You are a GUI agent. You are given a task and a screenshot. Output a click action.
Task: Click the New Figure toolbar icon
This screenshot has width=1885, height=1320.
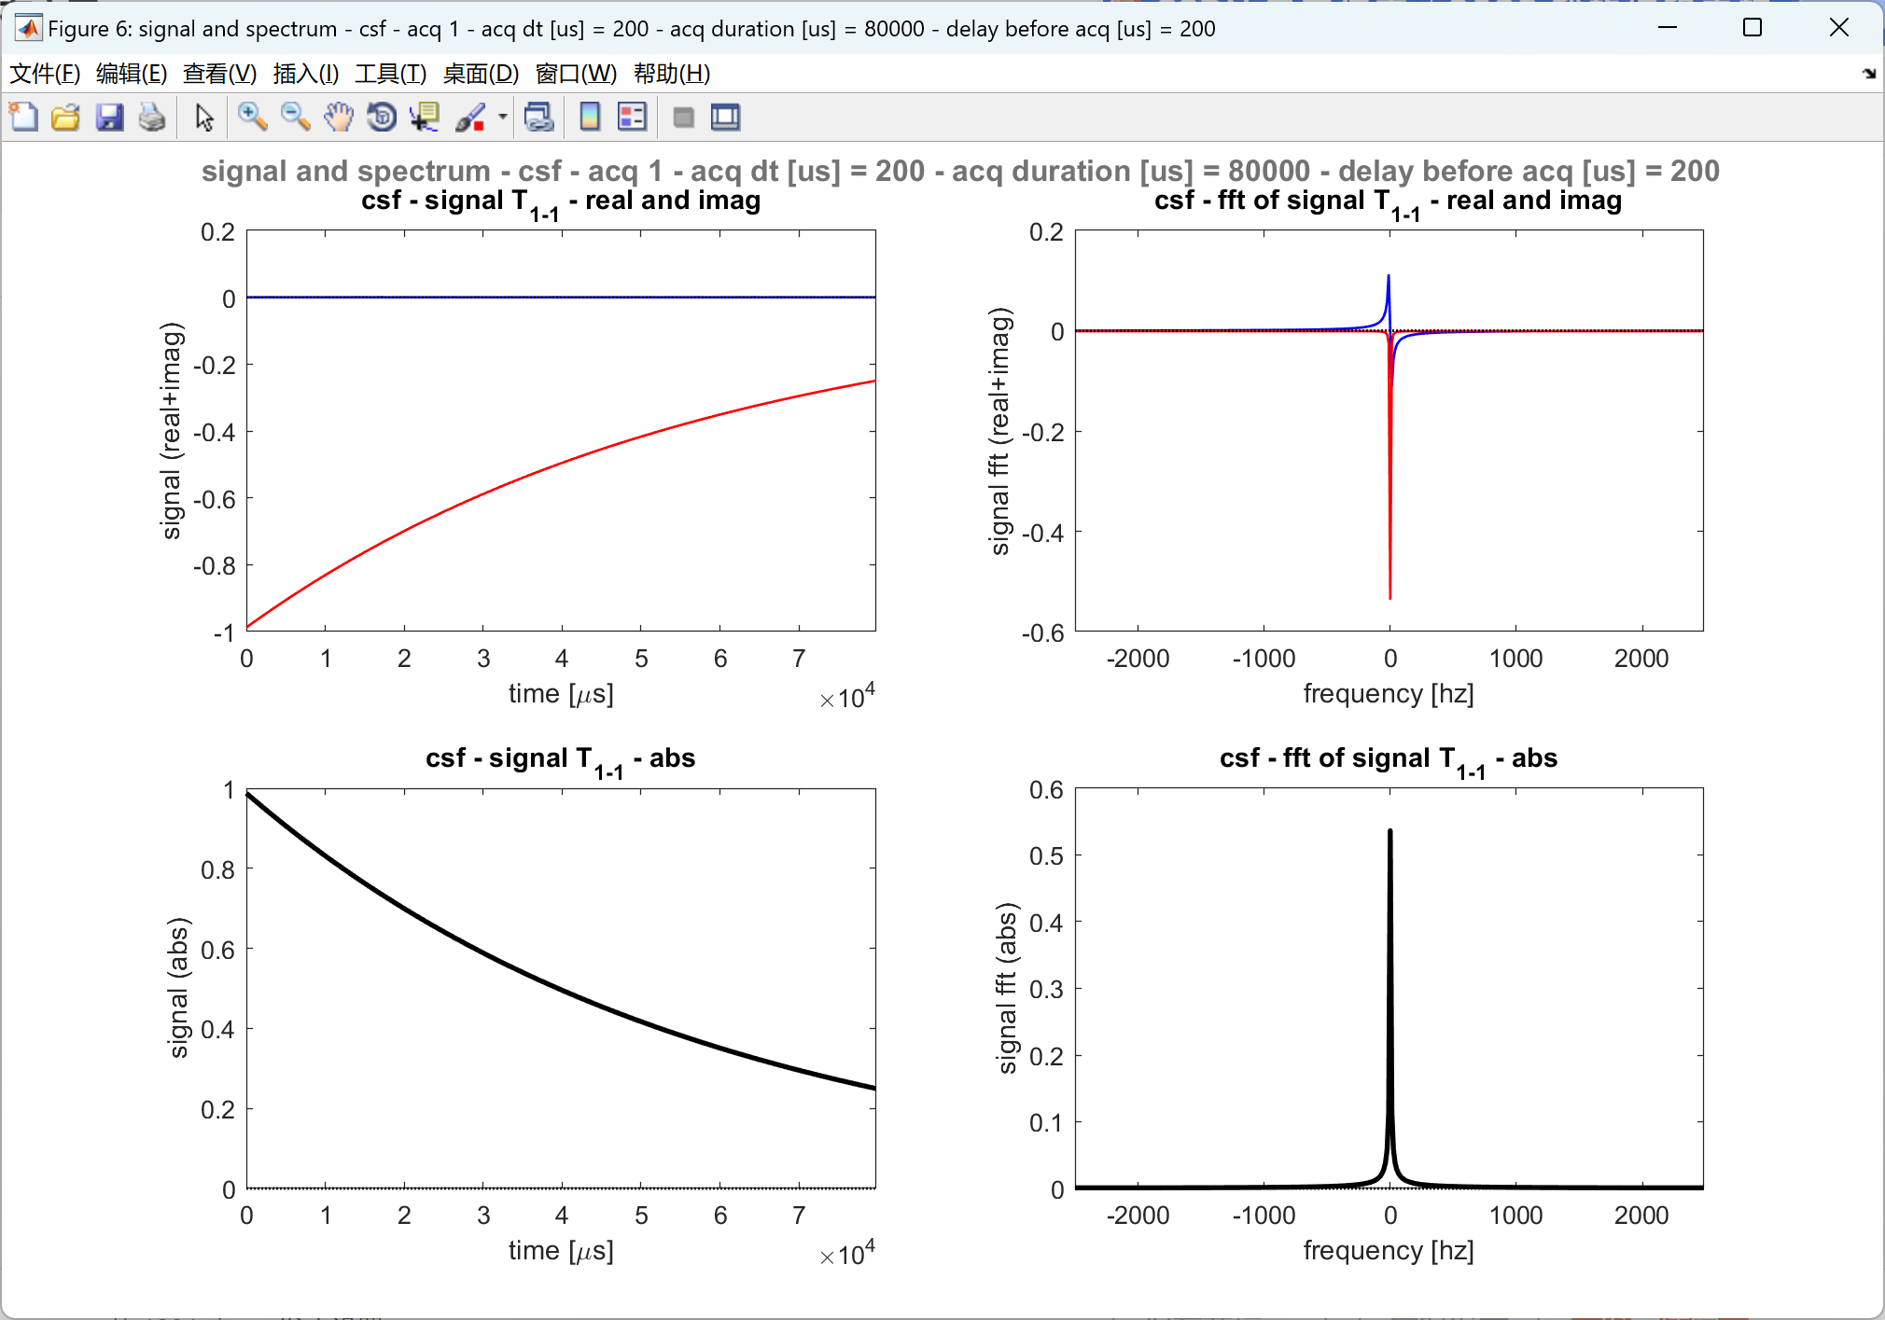(23, 118)
